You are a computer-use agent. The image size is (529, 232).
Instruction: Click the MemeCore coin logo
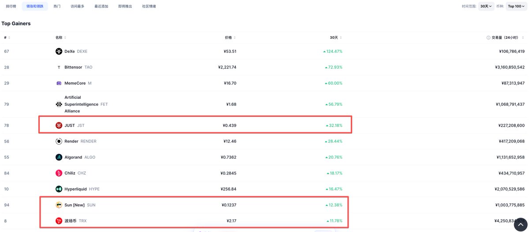point(59,83)
